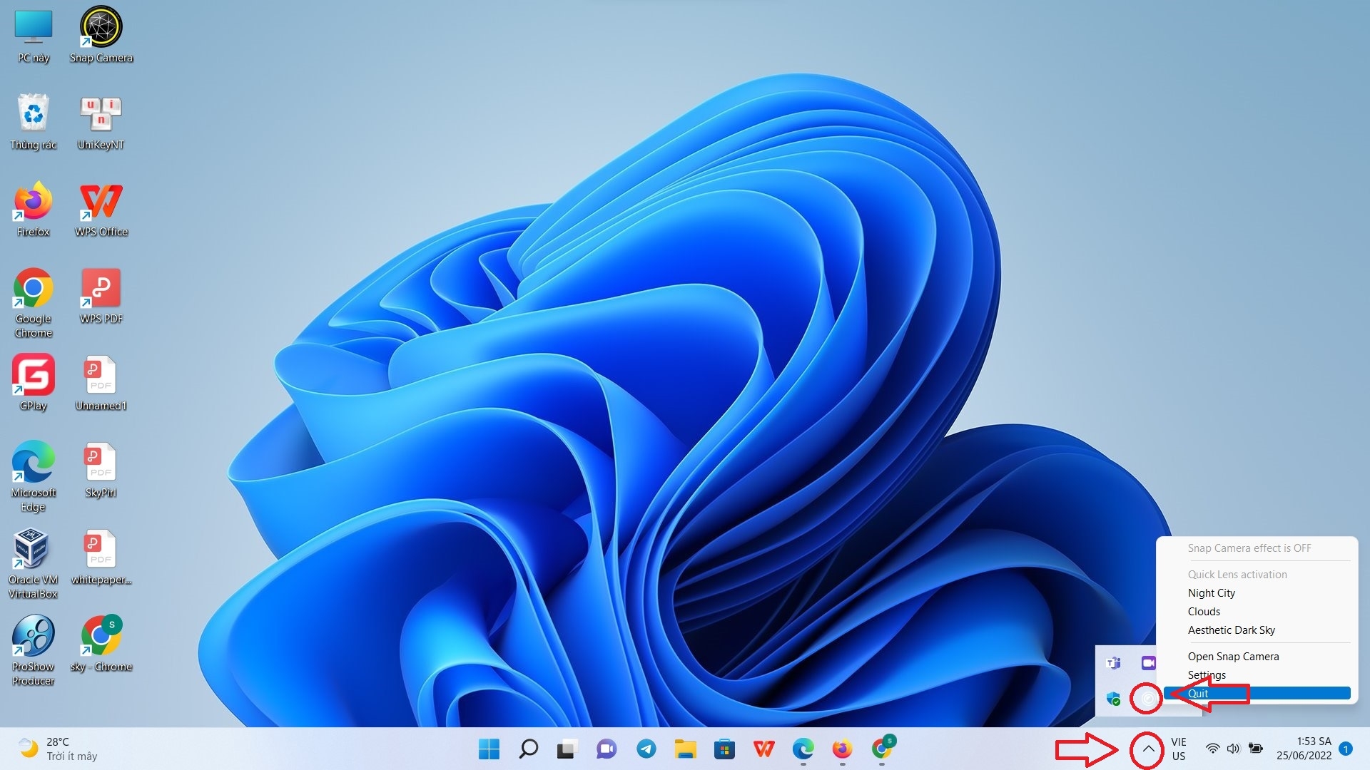Collapse the hidden icons tray chevron
The width and height of the screenshot is (1370, 770).
coord(1147,749)
